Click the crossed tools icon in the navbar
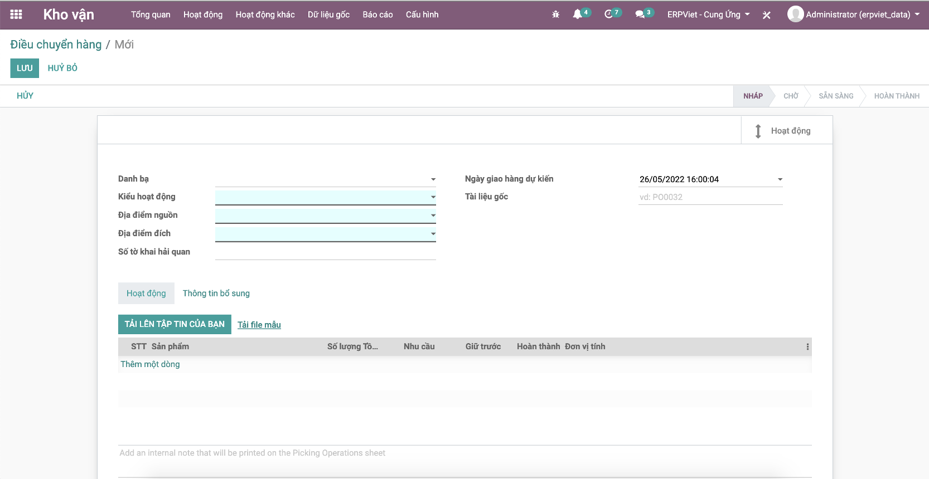The width and height of the screenshot is (929, 479). (x=767, y=15)
